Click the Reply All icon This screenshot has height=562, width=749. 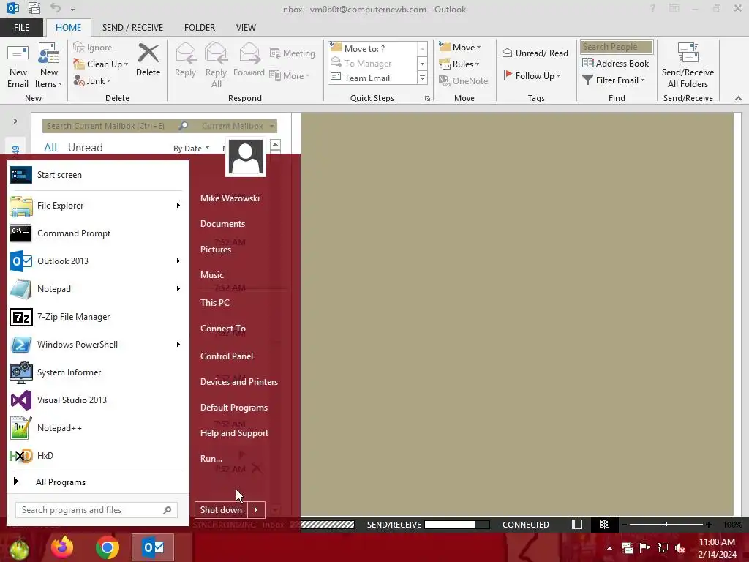point(216,66)
